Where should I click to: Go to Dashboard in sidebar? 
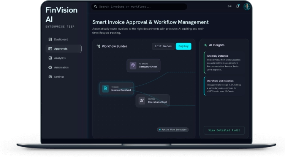63,39
